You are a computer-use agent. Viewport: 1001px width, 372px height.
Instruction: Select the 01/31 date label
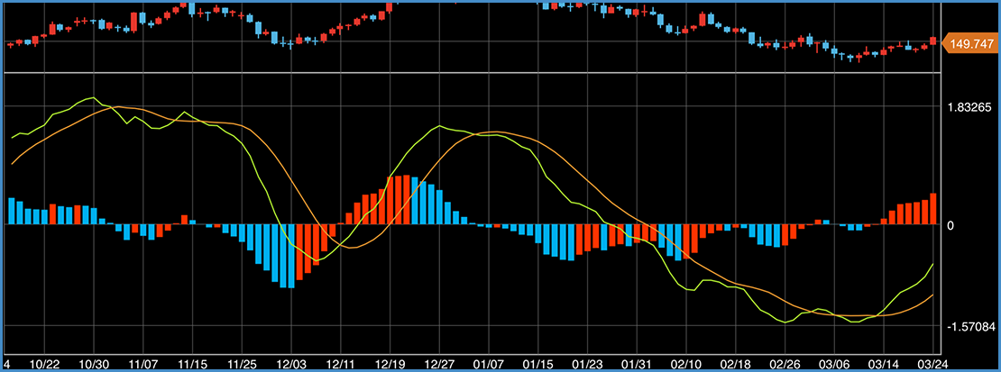pos(637,364)
